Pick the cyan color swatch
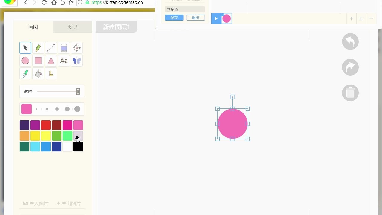 [35, 147]
